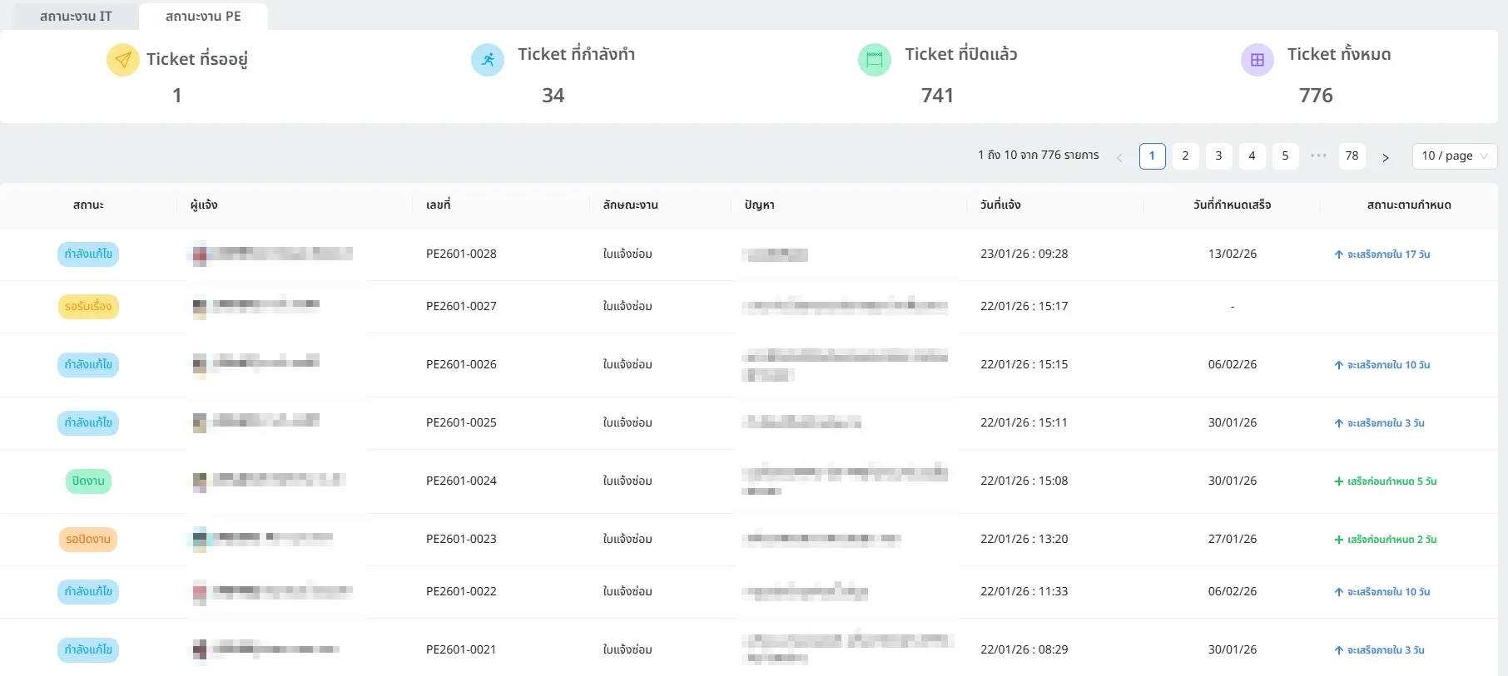Go to pagination page 2
Screen dimensions: 1508x676
coord(1185,155)
